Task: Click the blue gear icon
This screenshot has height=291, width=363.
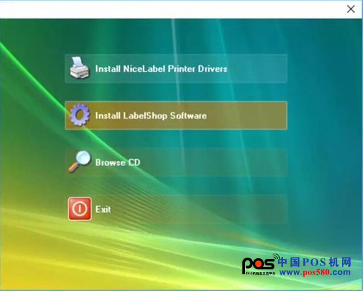Action: [x=80, y=114]
